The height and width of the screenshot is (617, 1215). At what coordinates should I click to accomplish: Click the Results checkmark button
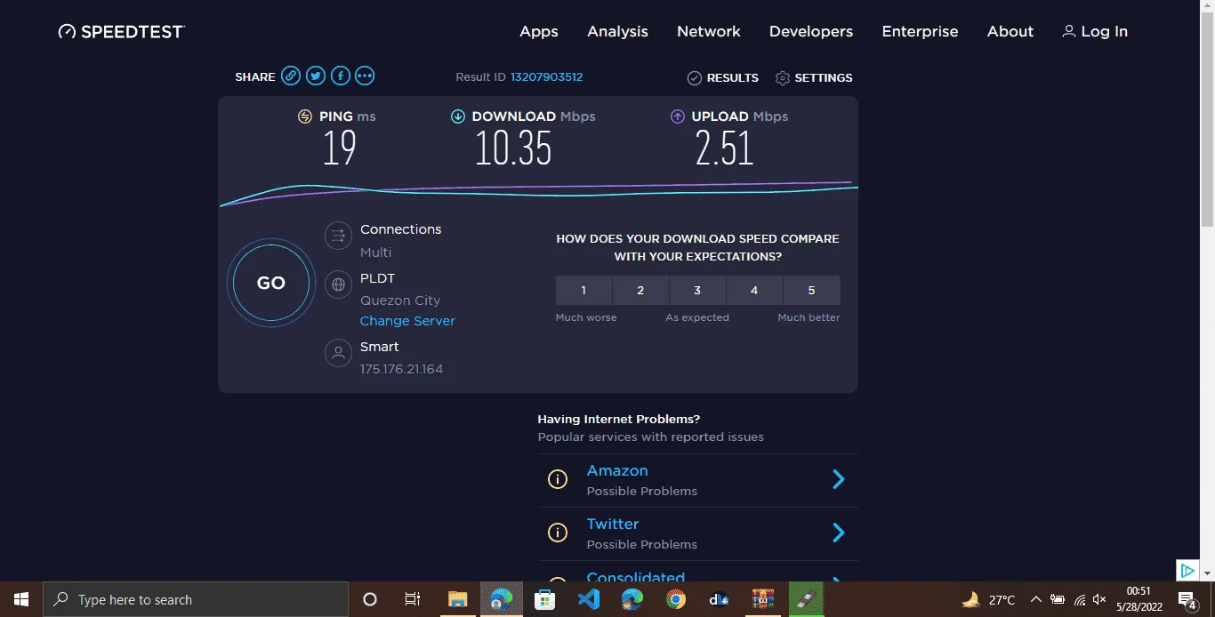point(722,78)
